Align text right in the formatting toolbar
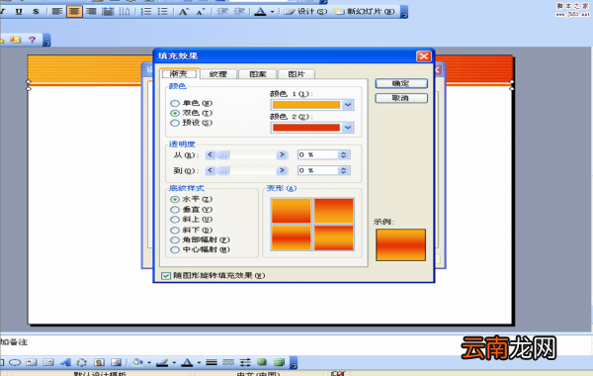 tap(91, 11)
